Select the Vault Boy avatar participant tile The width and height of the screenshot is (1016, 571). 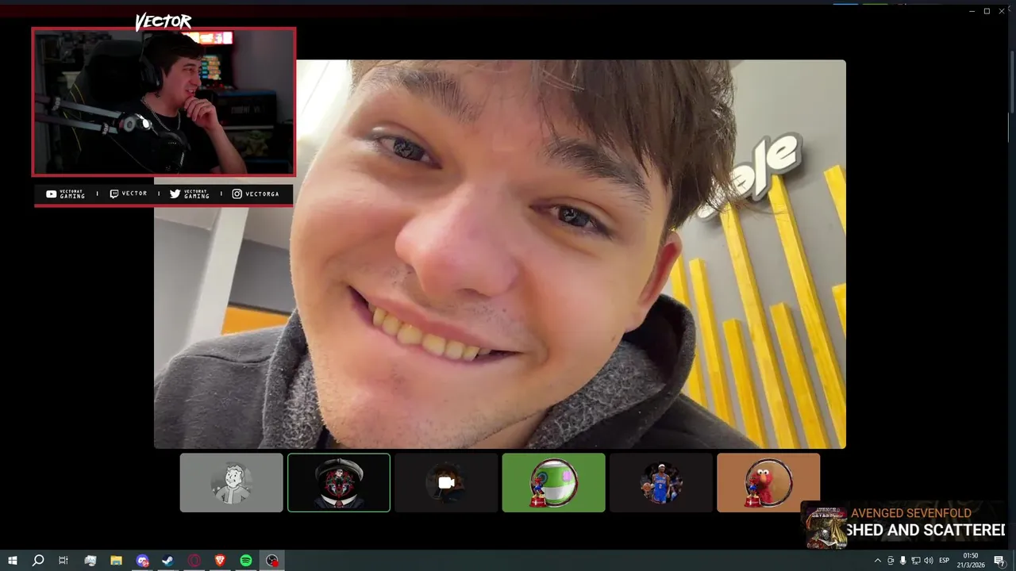(231, 482)
